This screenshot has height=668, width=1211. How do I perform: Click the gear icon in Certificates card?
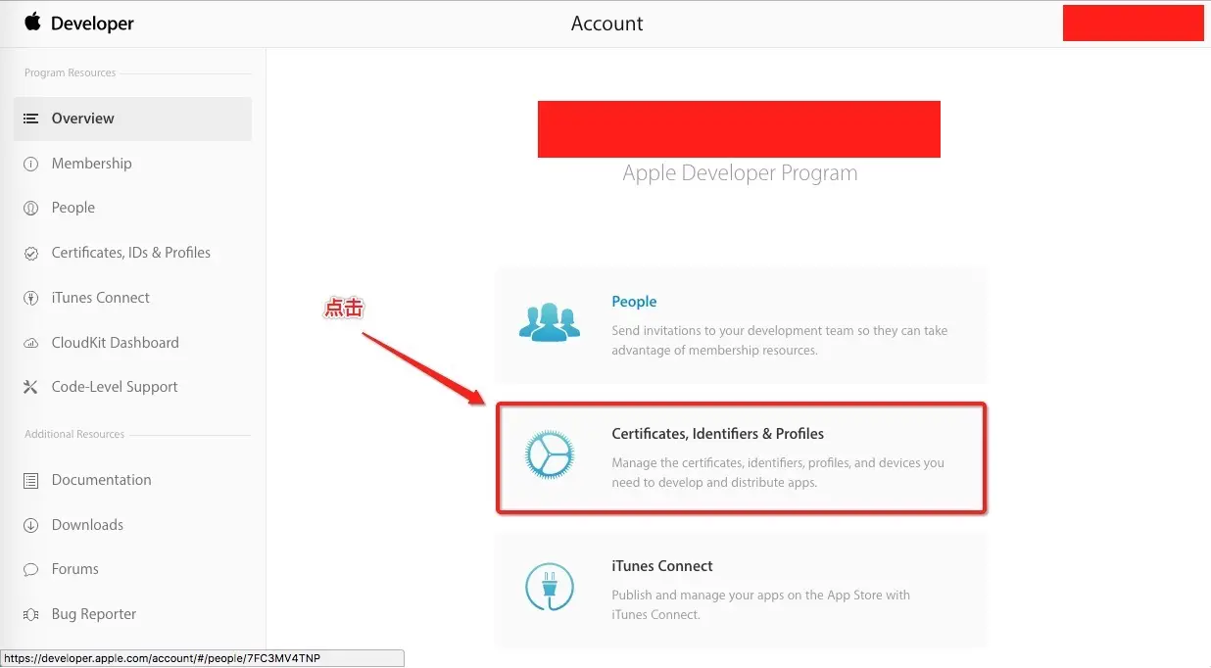[550, 454]
